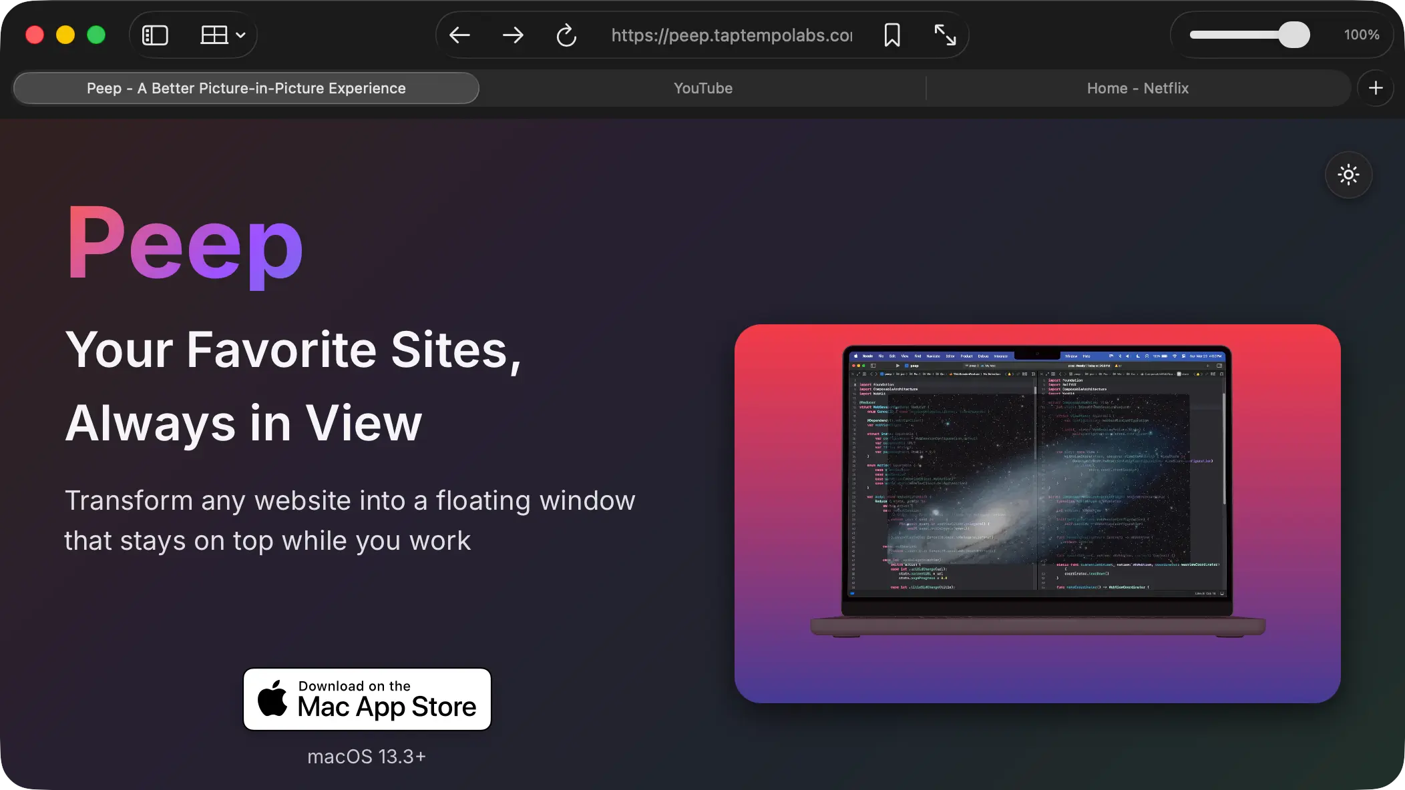The width and height of the screenshot is (1405, 790).
Task: Switch to the YouTube tab
Action: click(x=703, y=88)
